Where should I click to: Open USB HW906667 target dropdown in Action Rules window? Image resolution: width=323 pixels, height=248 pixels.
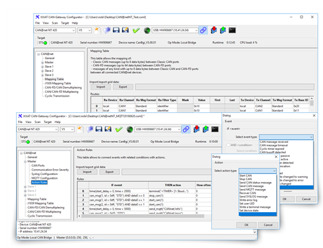[x=158, y=129]
